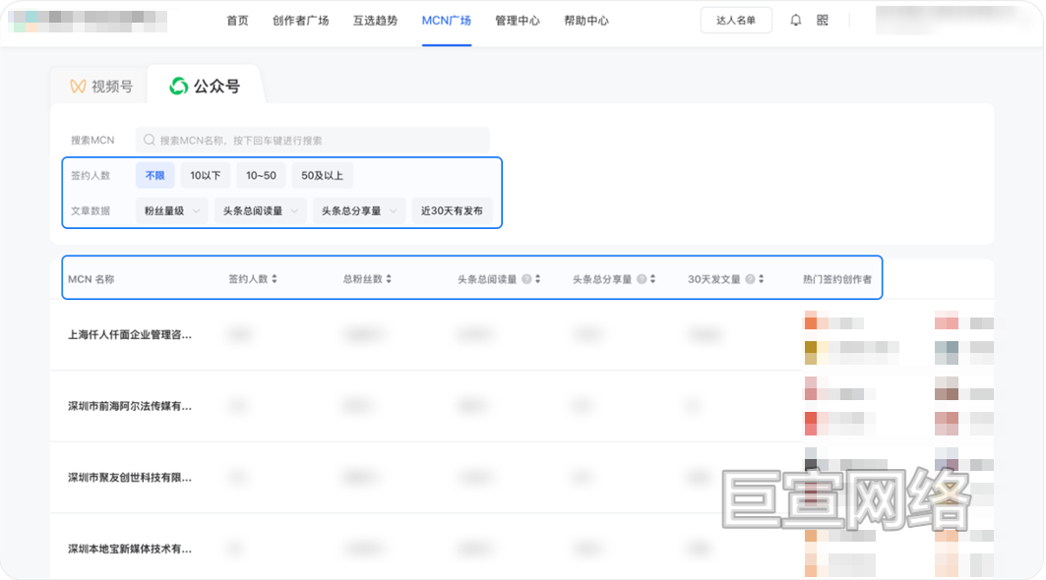Viewport: 1046px width, 580px height.
Task: Open 创作者广场 in top navigation
Action: point(300,21)
